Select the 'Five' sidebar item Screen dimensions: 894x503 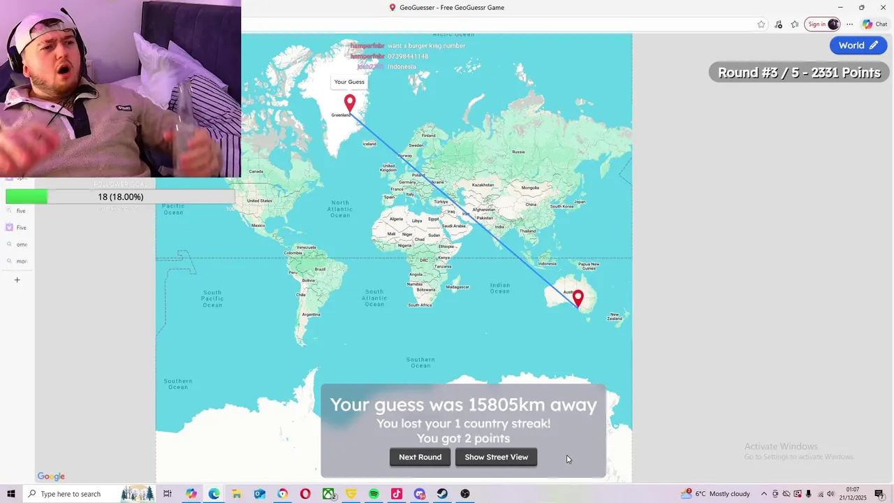(16, 228)
